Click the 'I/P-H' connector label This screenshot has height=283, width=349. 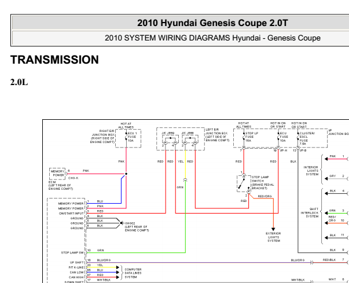click(284, 150)
